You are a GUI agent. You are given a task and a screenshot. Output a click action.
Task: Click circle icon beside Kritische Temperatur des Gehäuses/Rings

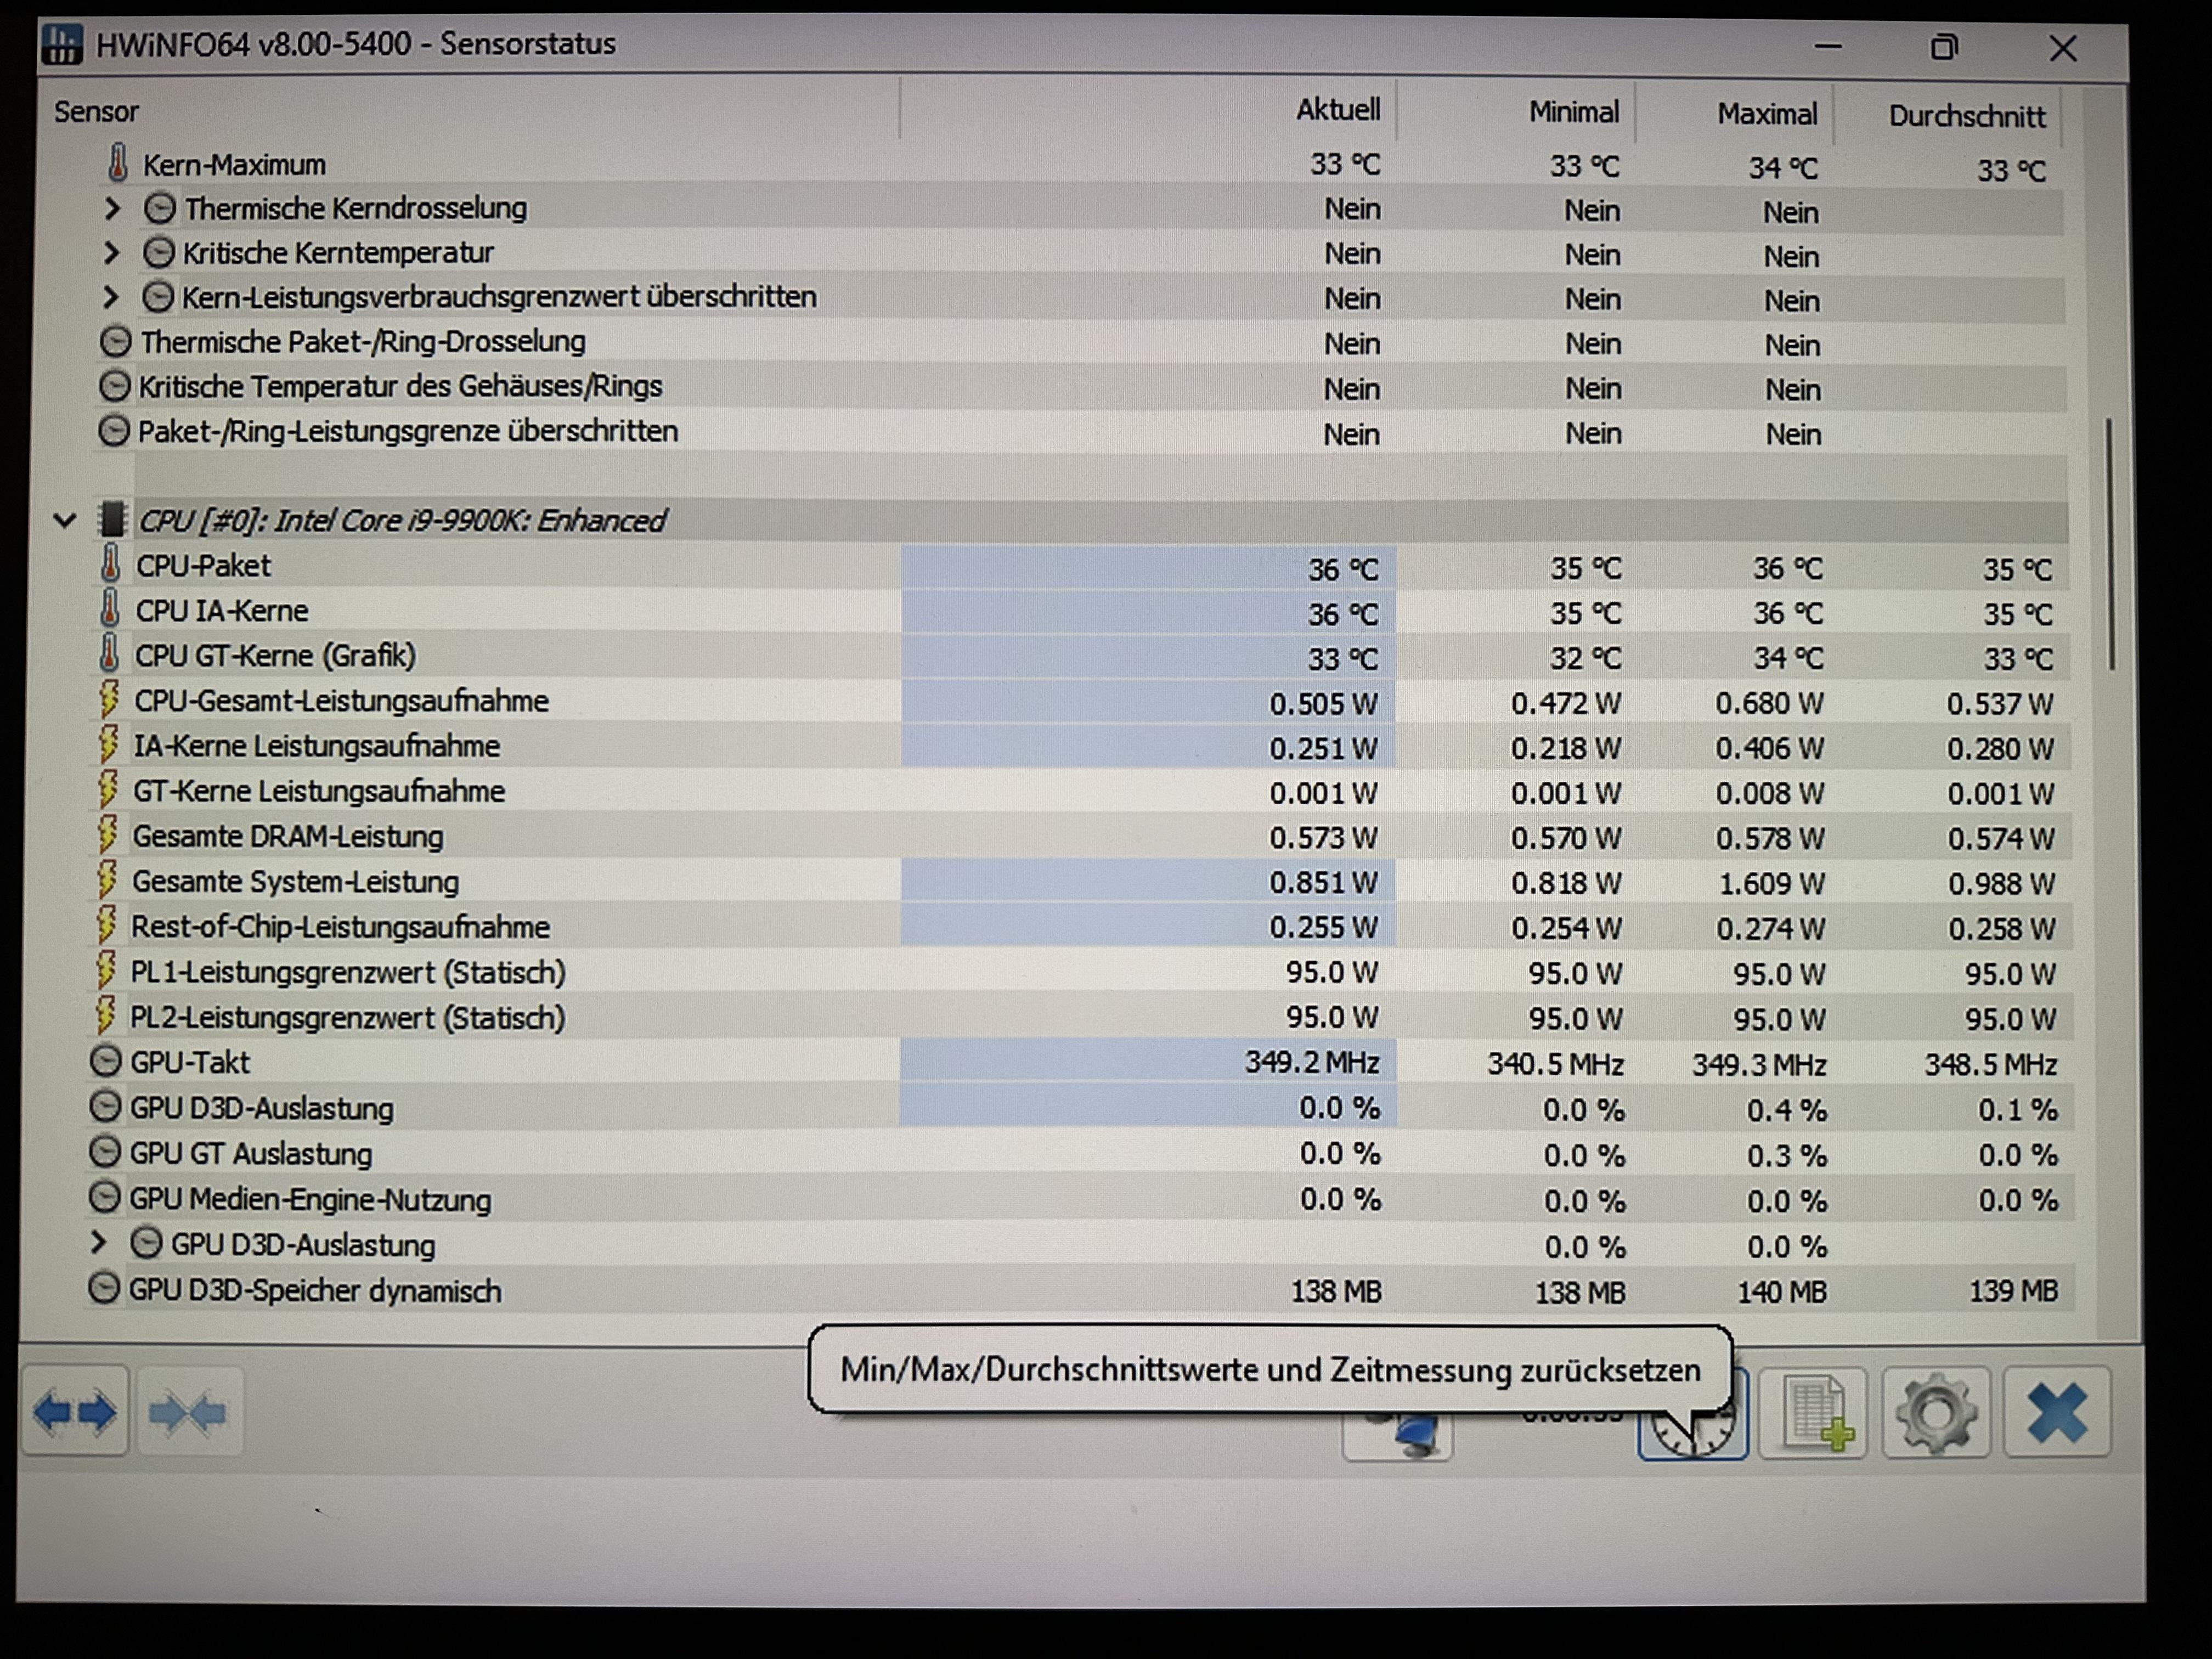pos(114,386)
